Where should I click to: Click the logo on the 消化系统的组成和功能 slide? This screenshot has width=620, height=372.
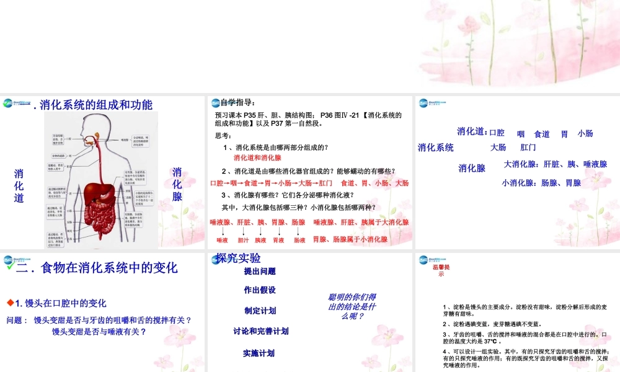point(17,103)
